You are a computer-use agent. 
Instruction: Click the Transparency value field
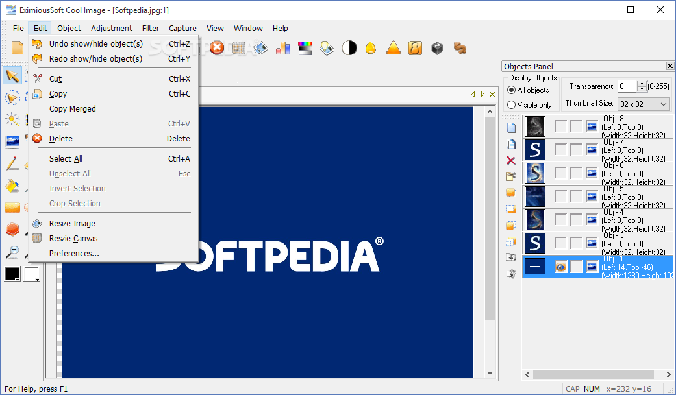(x=628, y=86)
